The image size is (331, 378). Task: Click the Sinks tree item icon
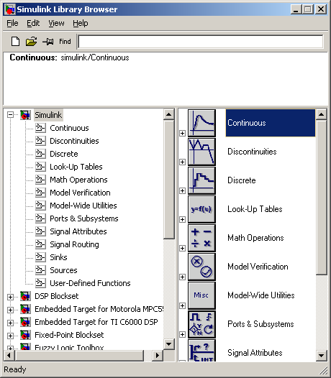40,257
